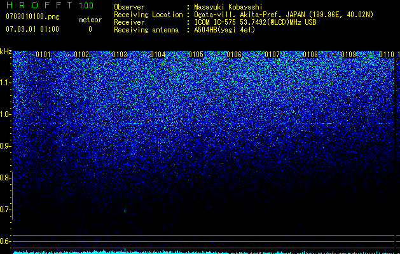Click the kHz axis unit label
The image size is (400, 254).
6,51
